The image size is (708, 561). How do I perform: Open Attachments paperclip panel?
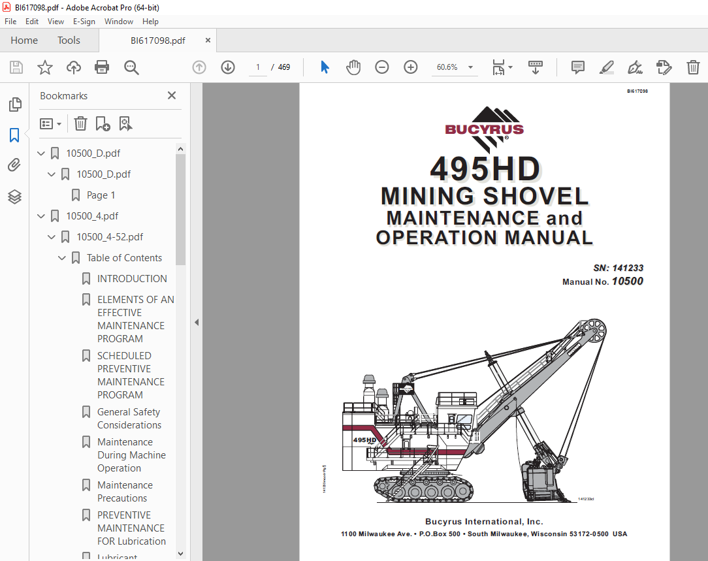point(14,165)
